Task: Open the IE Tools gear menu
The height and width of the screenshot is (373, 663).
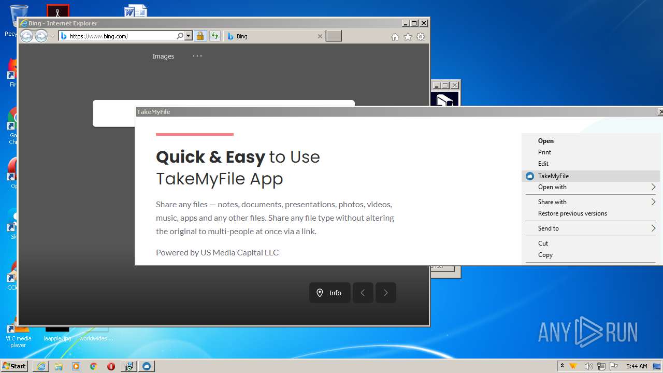Action: point(421,37)
